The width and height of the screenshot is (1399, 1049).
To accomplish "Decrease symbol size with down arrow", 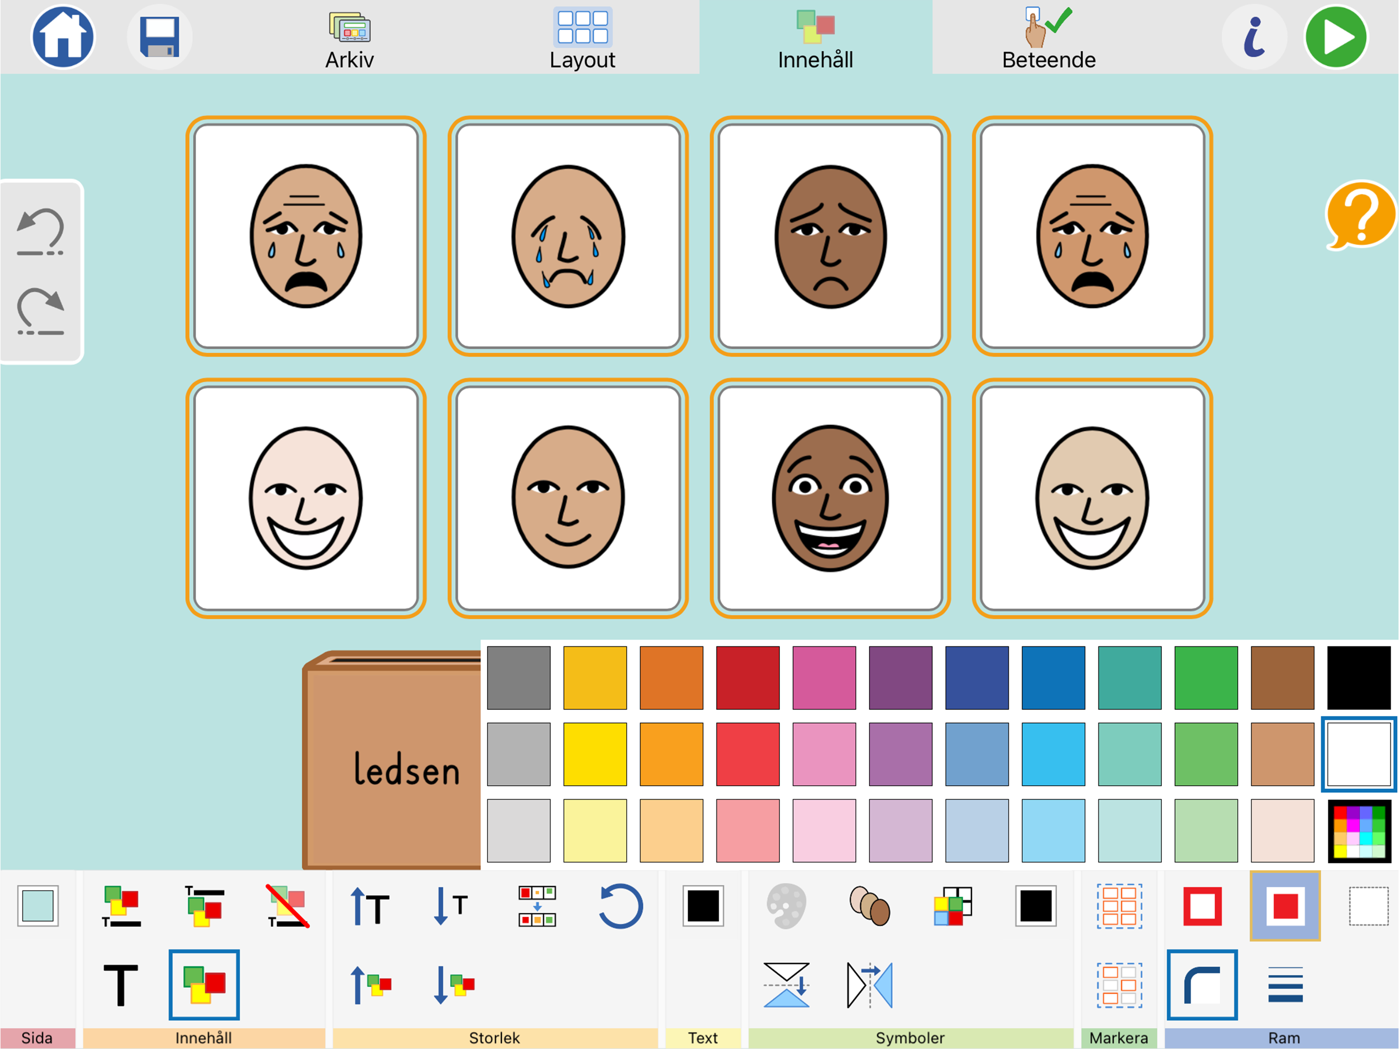I will tap(454, 984).
